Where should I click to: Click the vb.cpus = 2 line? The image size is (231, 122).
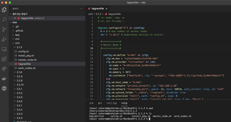click(x=116, y=69)
